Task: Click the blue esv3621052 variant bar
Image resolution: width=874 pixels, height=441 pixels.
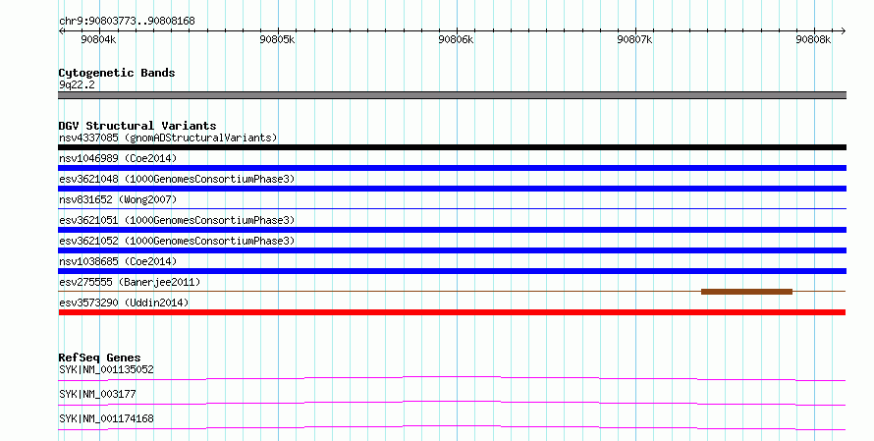Action: [x=452, y=250]
